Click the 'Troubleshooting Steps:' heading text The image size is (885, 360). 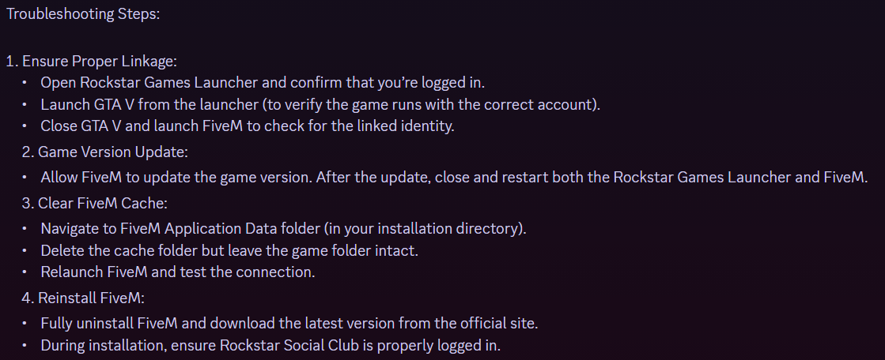pos(83,14)
